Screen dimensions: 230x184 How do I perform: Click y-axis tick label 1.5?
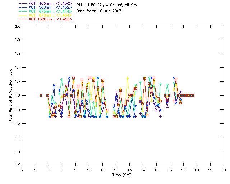click(x=18, y=96)
